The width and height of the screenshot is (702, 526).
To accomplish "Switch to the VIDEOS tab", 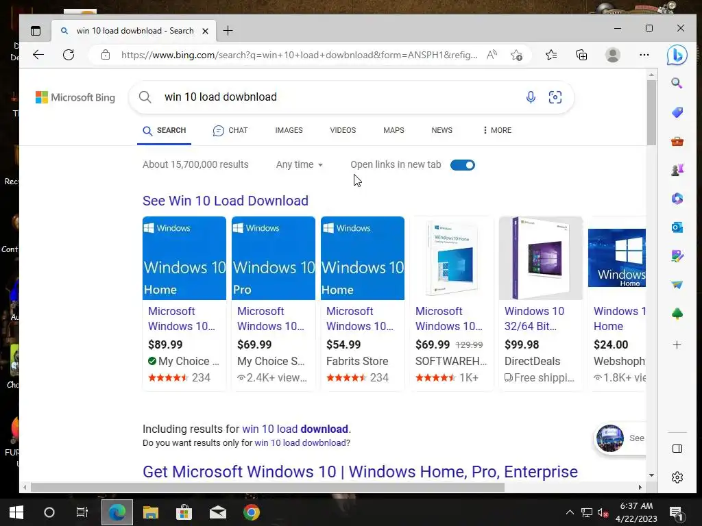I will pos(343,130).
